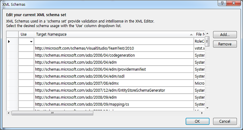Select the TeamTest/2010 namespace cell
Image resolution: width=243 pixels, height=130 pixels.
(114, 48)
